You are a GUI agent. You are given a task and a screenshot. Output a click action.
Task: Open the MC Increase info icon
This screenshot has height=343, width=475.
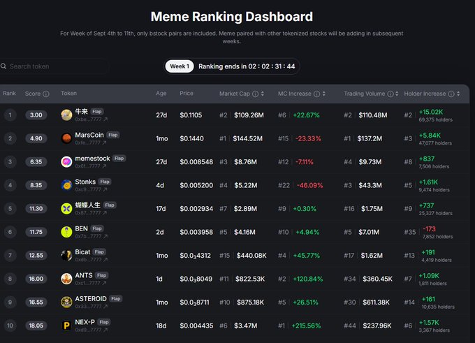click(x=316, y=94)
